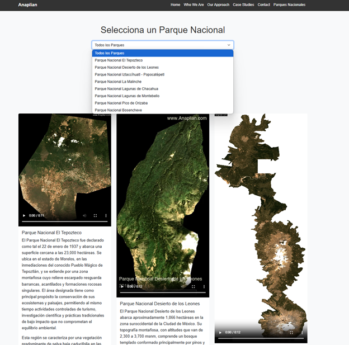Select Parque Nacional Lagunas de Chacahua option
Image resolution: width=349 pixels, height=345 pixels.
tap(163, 88)
